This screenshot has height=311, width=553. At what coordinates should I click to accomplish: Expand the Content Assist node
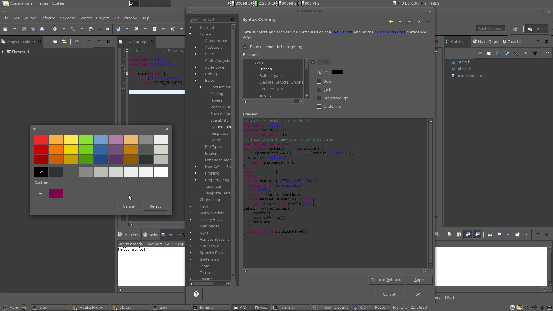[x=201, y=87]
